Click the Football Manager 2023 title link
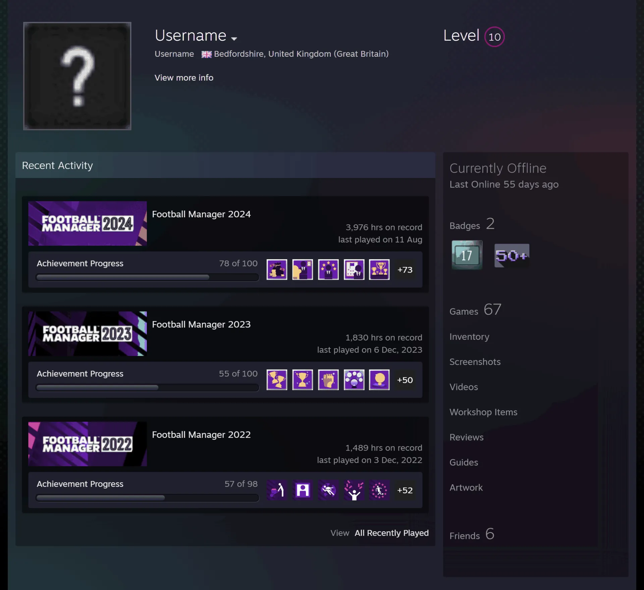644x590 pixels. point(201,324)
